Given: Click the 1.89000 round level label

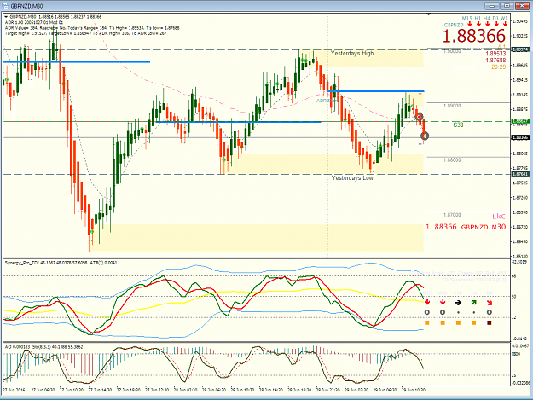Looking at the screenshot, I should tap(452, 106).
